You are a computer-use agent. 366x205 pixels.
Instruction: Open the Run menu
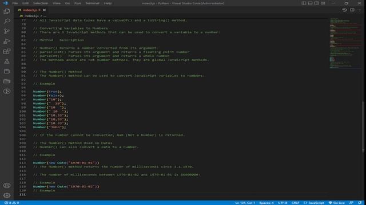click(x=78, y=3)
